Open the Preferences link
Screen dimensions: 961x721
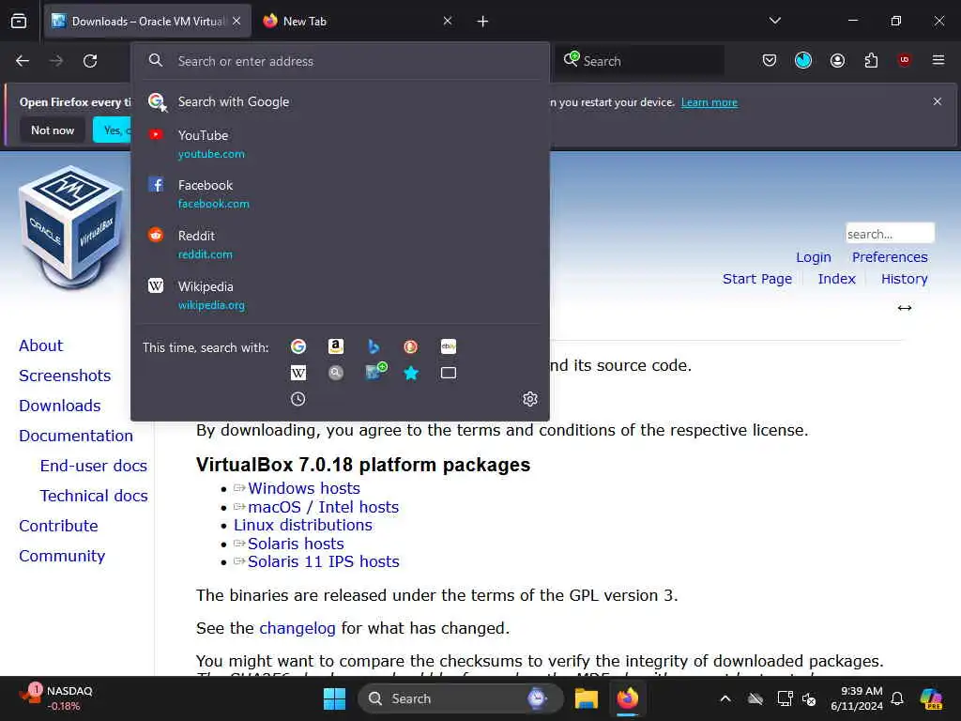[890, 257]
